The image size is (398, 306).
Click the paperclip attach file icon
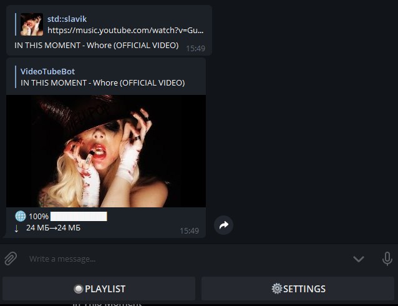click(11, 259)
